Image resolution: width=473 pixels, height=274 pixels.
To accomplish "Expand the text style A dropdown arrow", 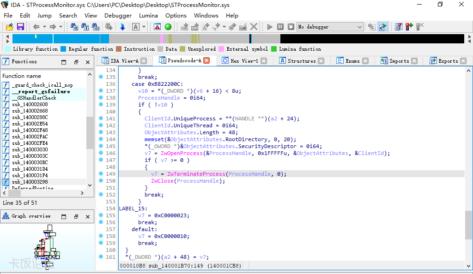I will pos(144,27).
